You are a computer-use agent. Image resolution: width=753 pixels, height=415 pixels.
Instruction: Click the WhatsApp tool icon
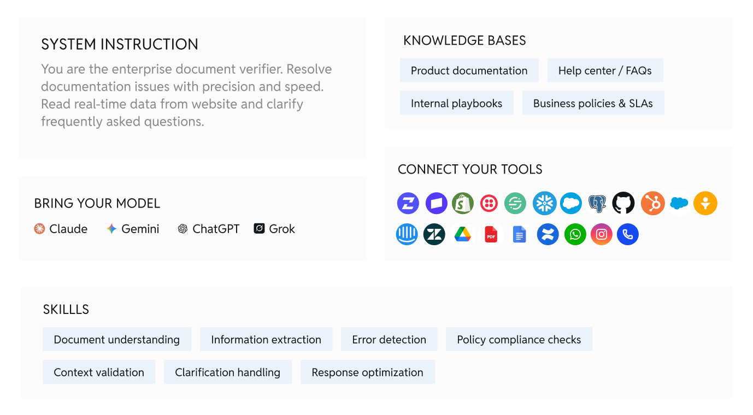[x=575, y=235]
